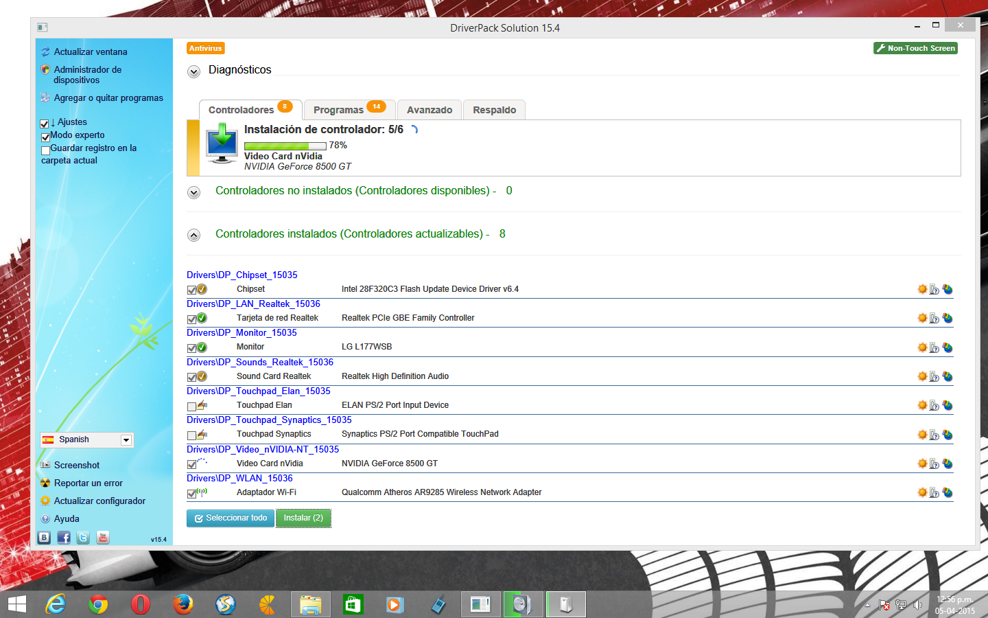Click device info icon in Video Card nVidia row

[x=934, y=463]
